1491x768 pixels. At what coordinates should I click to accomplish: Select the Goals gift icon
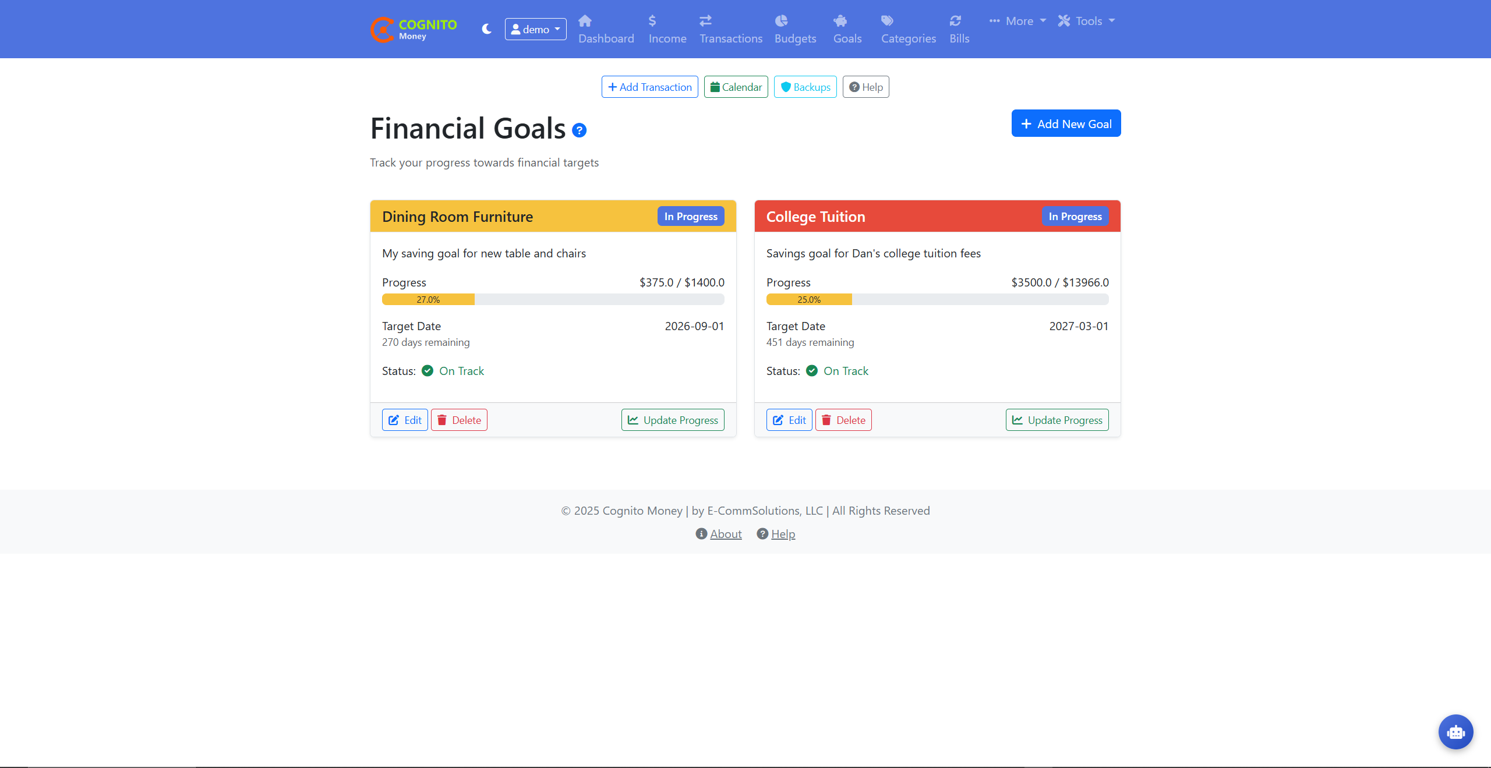click(x=840, y=20)
